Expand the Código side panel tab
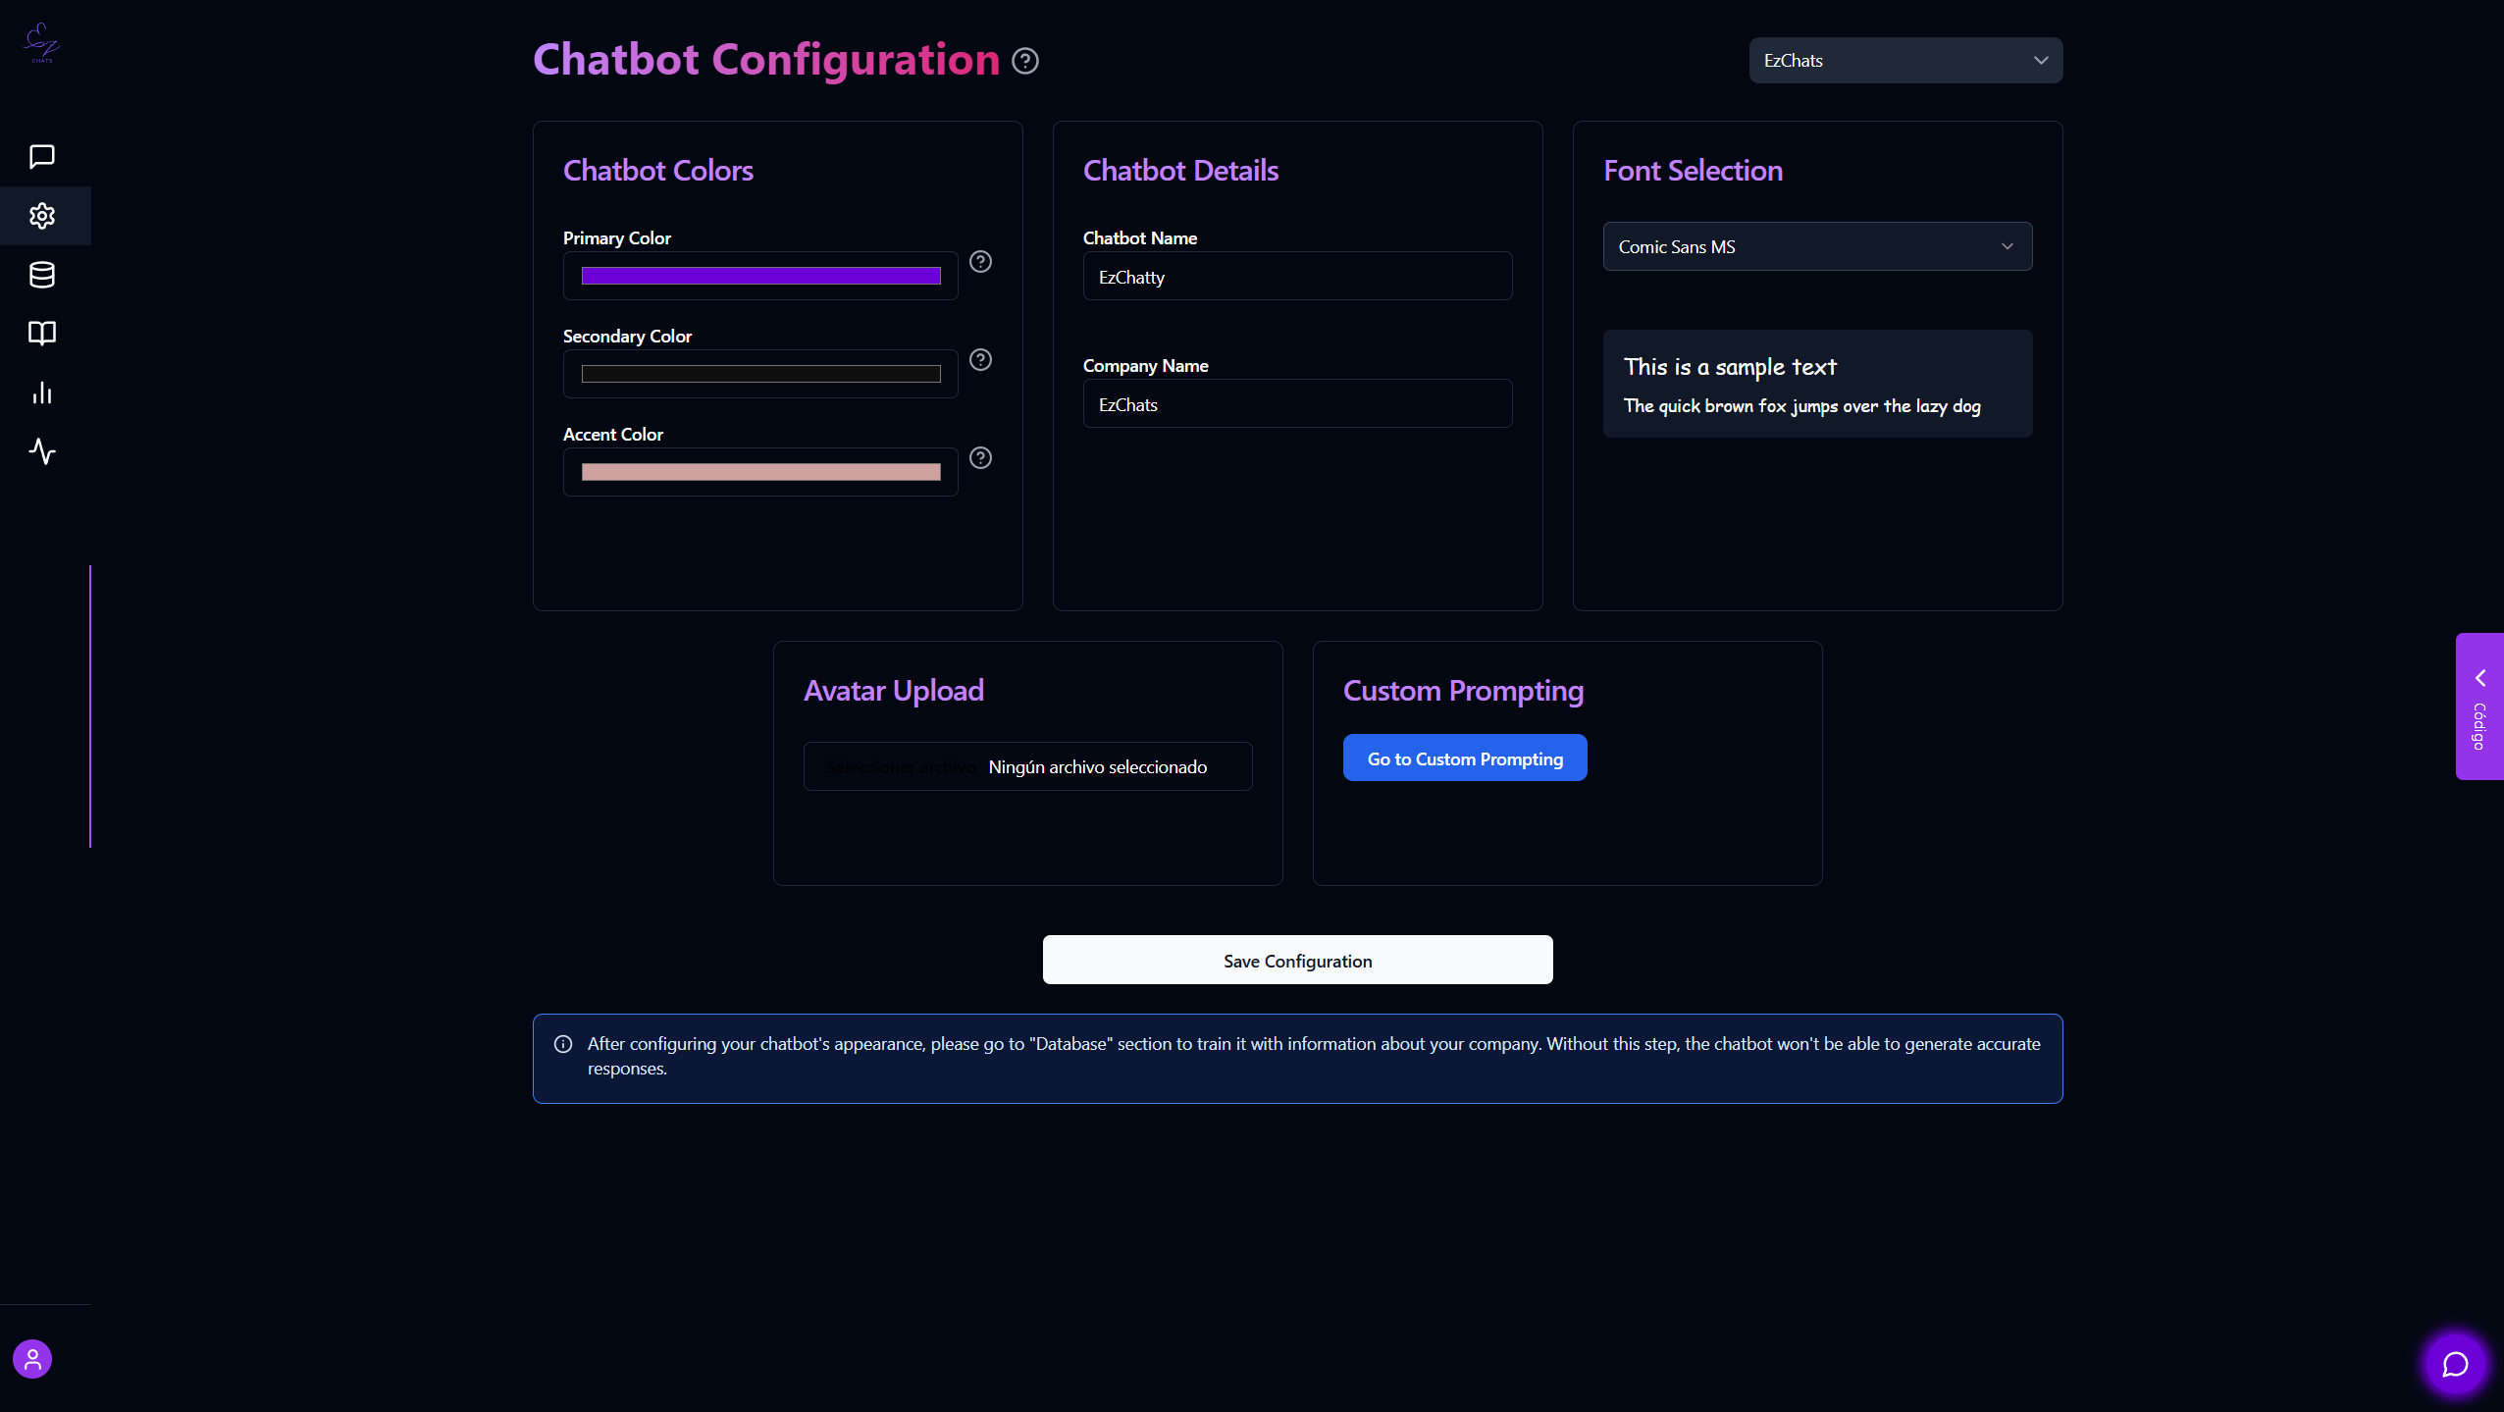 click(x=2479, y=706)
